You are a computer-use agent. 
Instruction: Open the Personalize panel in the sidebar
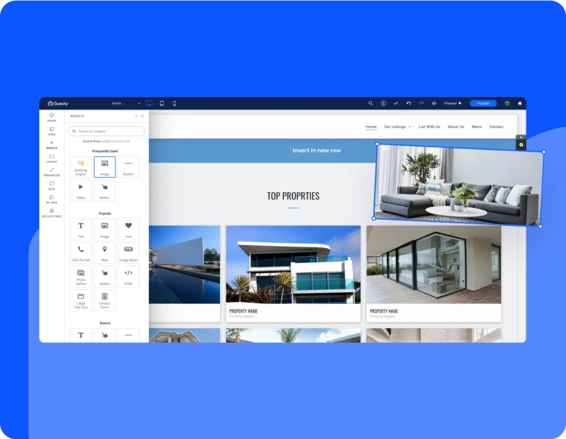coord(52,172)
